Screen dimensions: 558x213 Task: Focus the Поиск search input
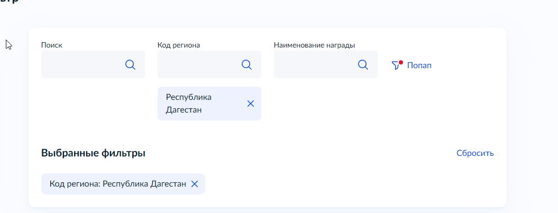click(82, 64)
